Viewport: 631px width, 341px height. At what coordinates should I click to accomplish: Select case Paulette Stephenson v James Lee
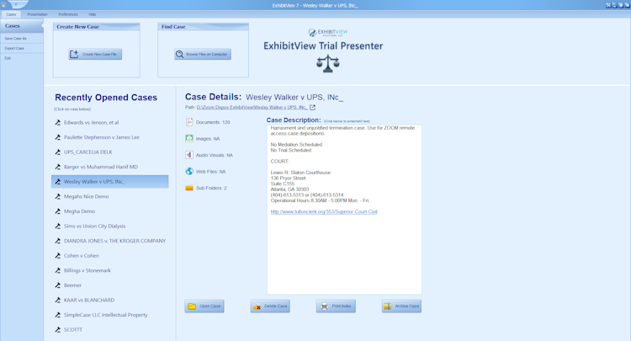click(x=102, y=137)
